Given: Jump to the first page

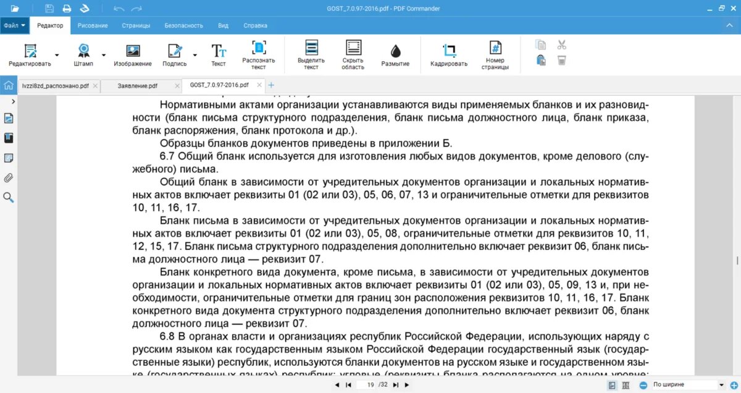Looking at the screenshot, I should click(x=348, y=385).
